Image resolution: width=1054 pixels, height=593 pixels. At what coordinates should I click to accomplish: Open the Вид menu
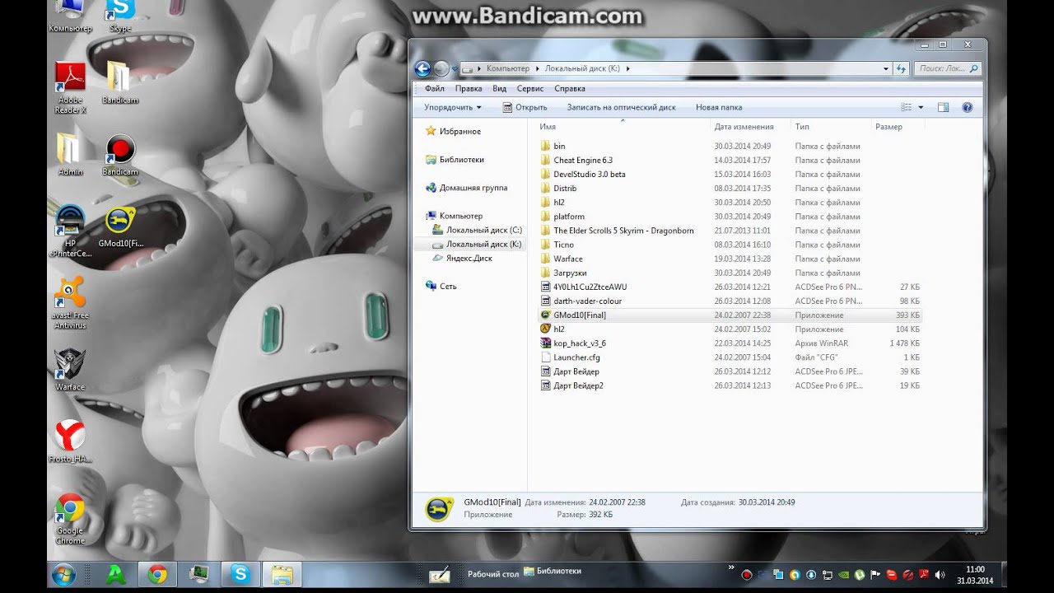499,88
